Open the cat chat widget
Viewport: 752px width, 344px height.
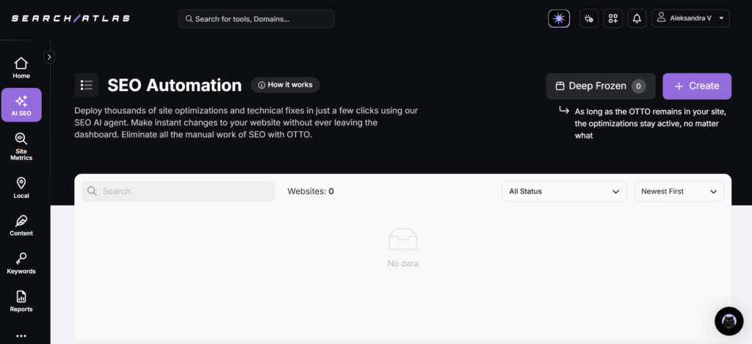point(729,321)
